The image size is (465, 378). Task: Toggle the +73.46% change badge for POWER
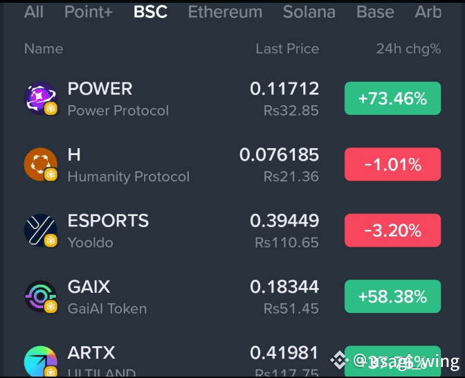pos(392,98)
